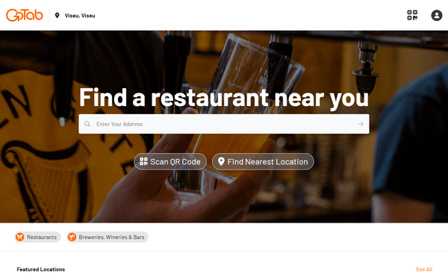
Task: Click the Scan QR Code button
Action: (x=170, y=162)
